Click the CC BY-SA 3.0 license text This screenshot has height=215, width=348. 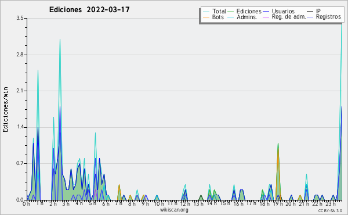(330, 210)
